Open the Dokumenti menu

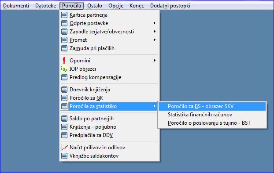coord(16,6)
